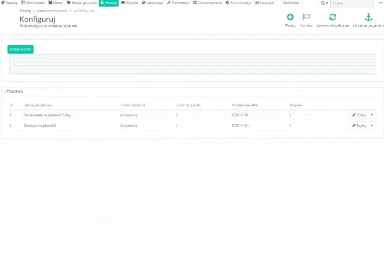The width and height of the screenshot is (384, 261).
Task: Open the Rabaty grupowe menu
Action: 82,3
